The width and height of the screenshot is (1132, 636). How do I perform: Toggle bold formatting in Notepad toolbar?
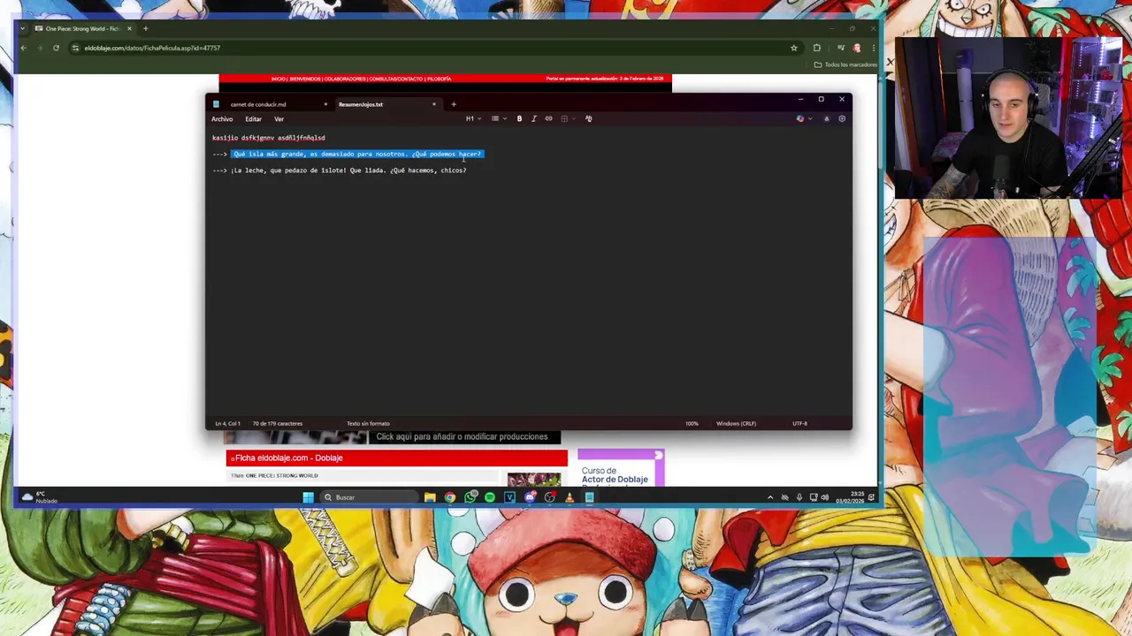pyautogui.click(x=519, y=118)
